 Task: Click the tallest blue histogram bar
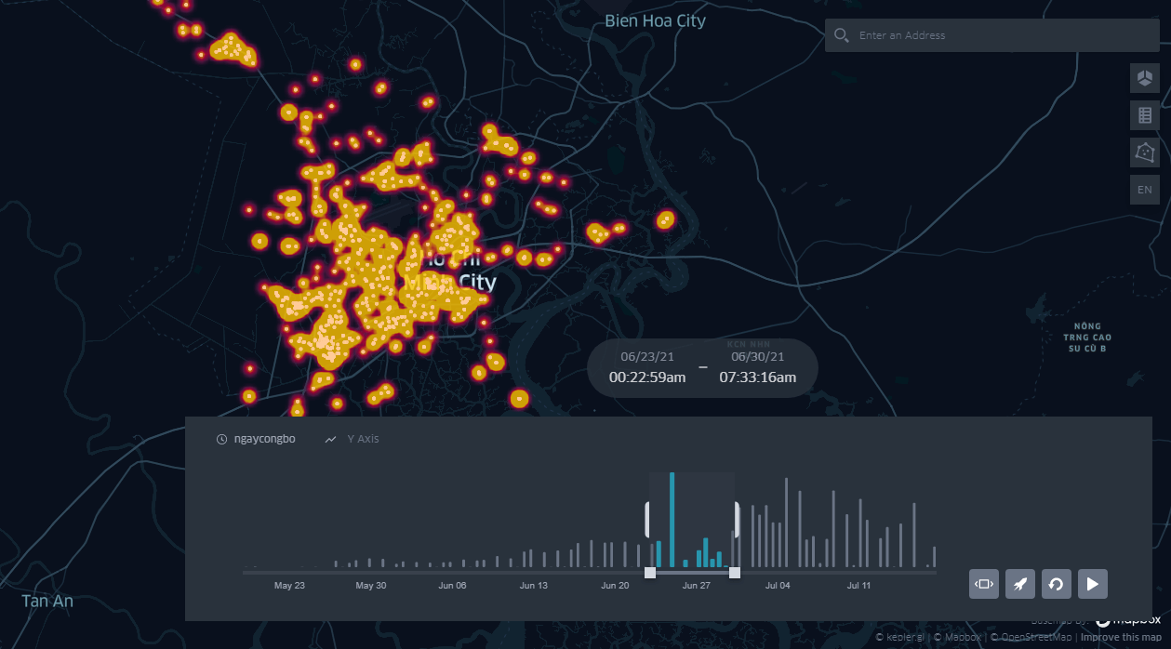(x=672, y=520)
